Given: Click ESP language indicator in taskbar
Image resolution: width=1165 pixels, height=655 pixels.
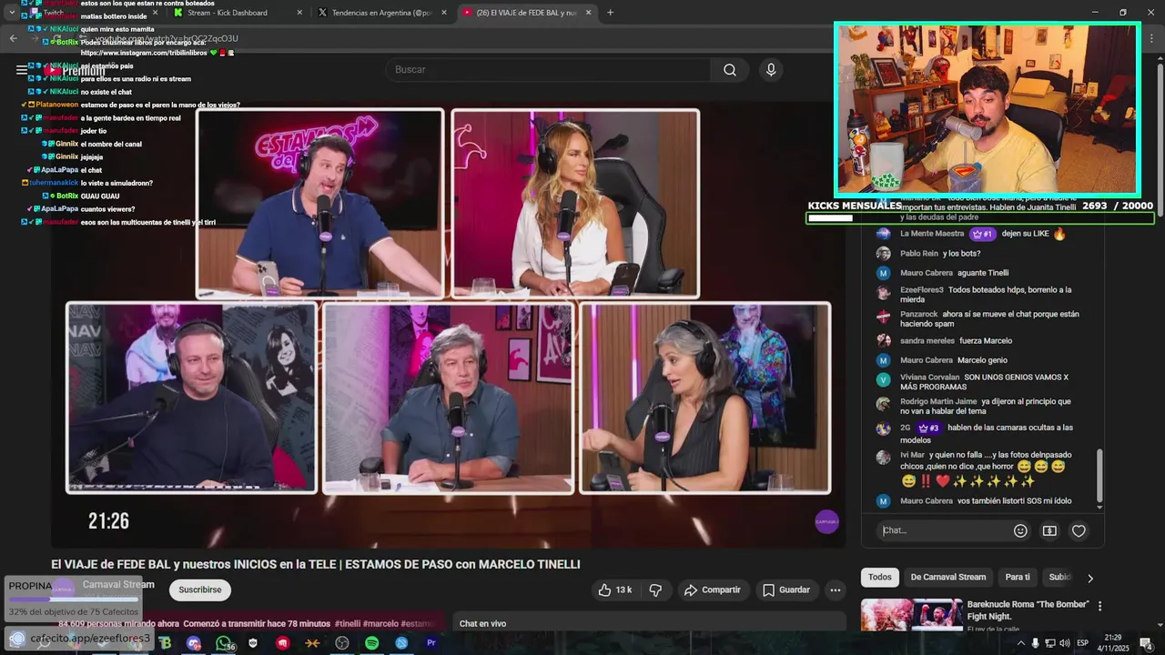Looking at the screenshot, I should coord(1083,643).
